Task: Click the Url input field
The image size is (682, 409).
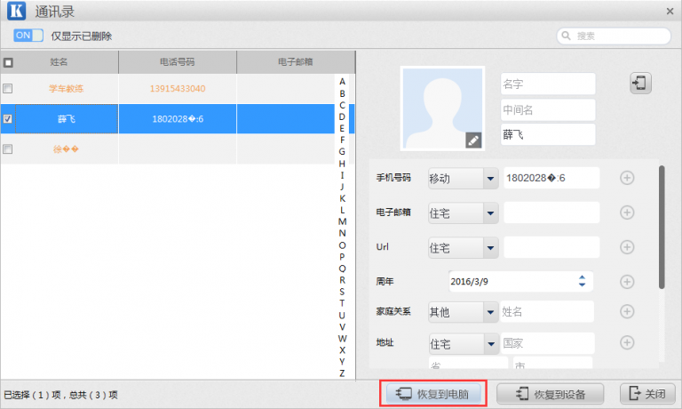Action: coord(551,247)
